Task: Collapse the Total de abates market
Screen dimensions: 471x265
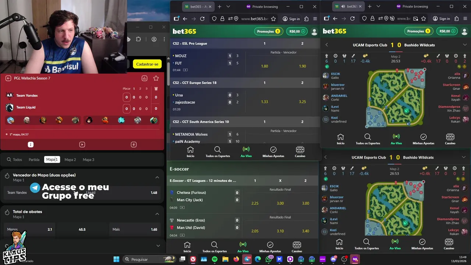Action: tap(157, 214)
